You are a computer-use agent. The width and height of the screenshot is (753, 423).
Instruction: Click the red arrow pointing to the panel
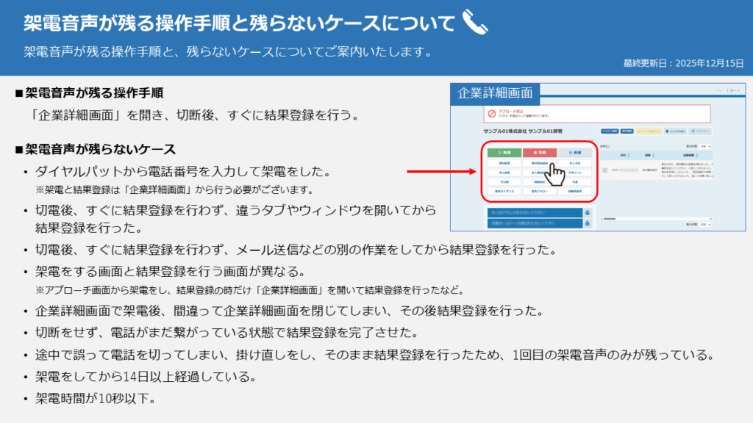tap(441, 173)
